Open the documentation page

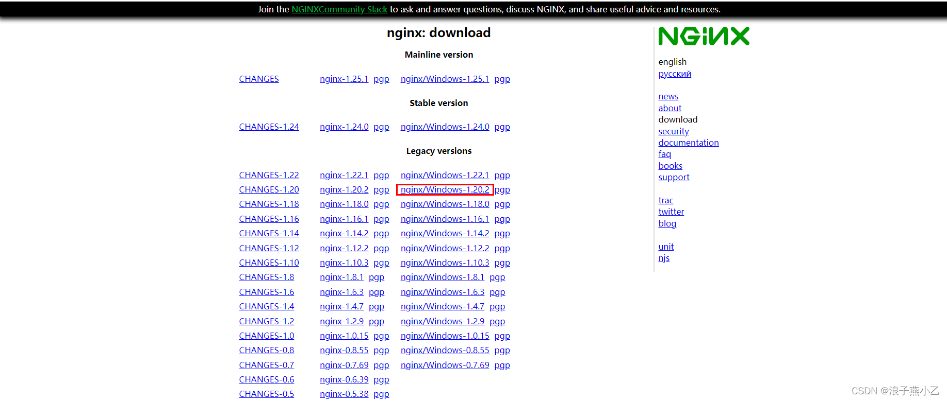pyautogui.click(x=688, y=143)
